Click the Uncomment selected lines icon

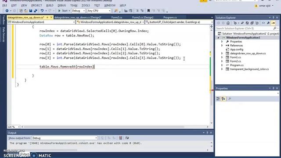coord(142,11)
